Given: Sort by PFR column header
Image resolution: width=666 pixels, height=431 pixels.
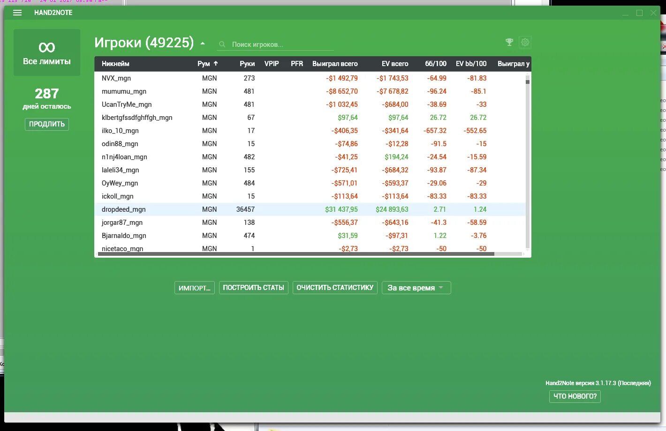Looking at the screenshot, I should point(297,64).
